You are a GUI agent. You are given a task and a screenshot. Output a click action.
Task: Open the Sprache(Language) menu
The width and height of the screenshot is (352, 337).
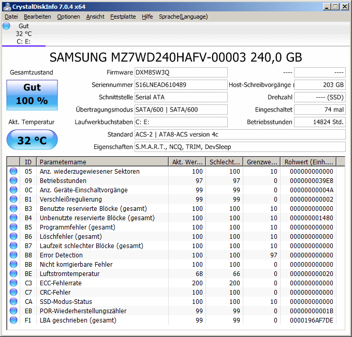[x=183, y=17]
